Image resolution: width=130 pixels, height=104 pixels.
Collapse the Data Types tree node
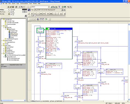(x=2, y=45)
